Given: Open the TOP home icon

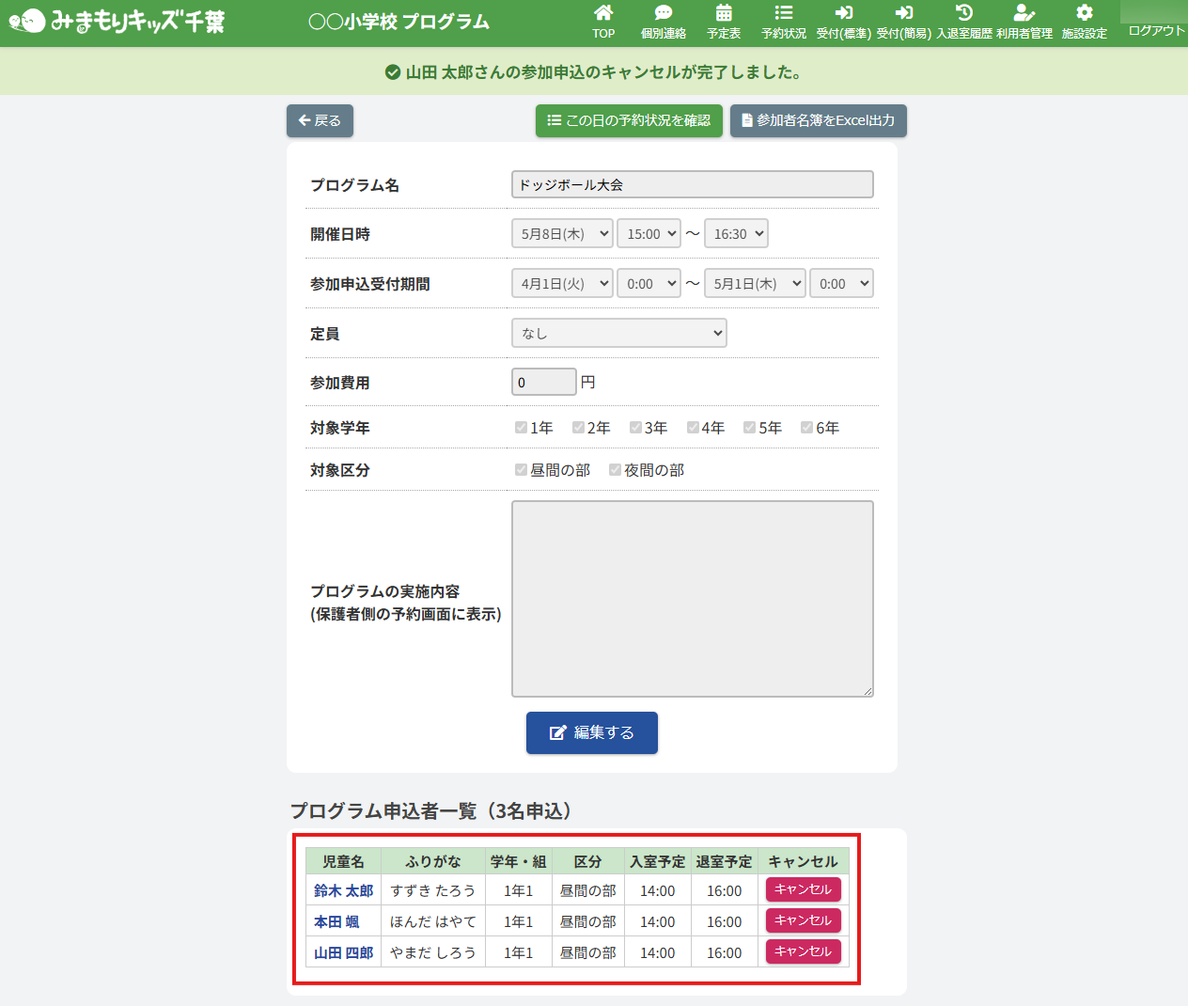Looking at the screenshot, I should (x=603, y=13).
